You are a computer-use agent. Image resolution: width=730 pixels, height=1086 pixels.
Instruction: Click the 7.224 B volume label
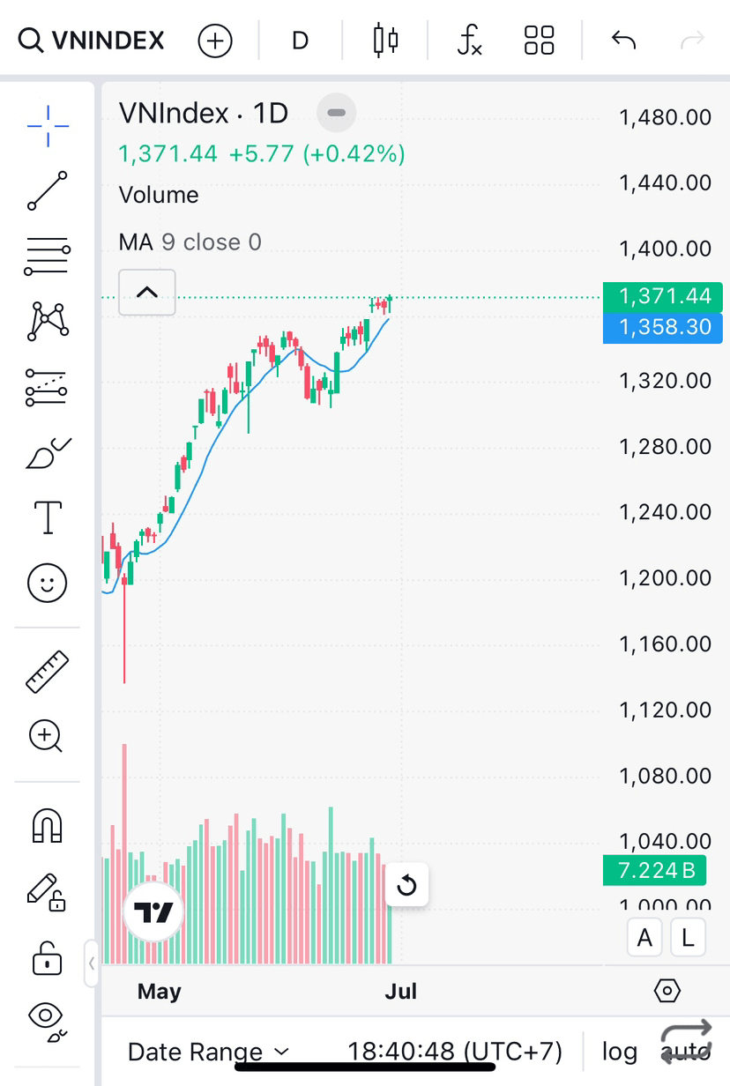pyautogui.click(x=655, y=871)
